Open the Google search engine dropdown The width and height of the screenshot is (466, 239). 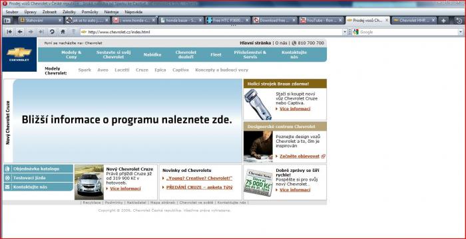[x=356, y=32]
